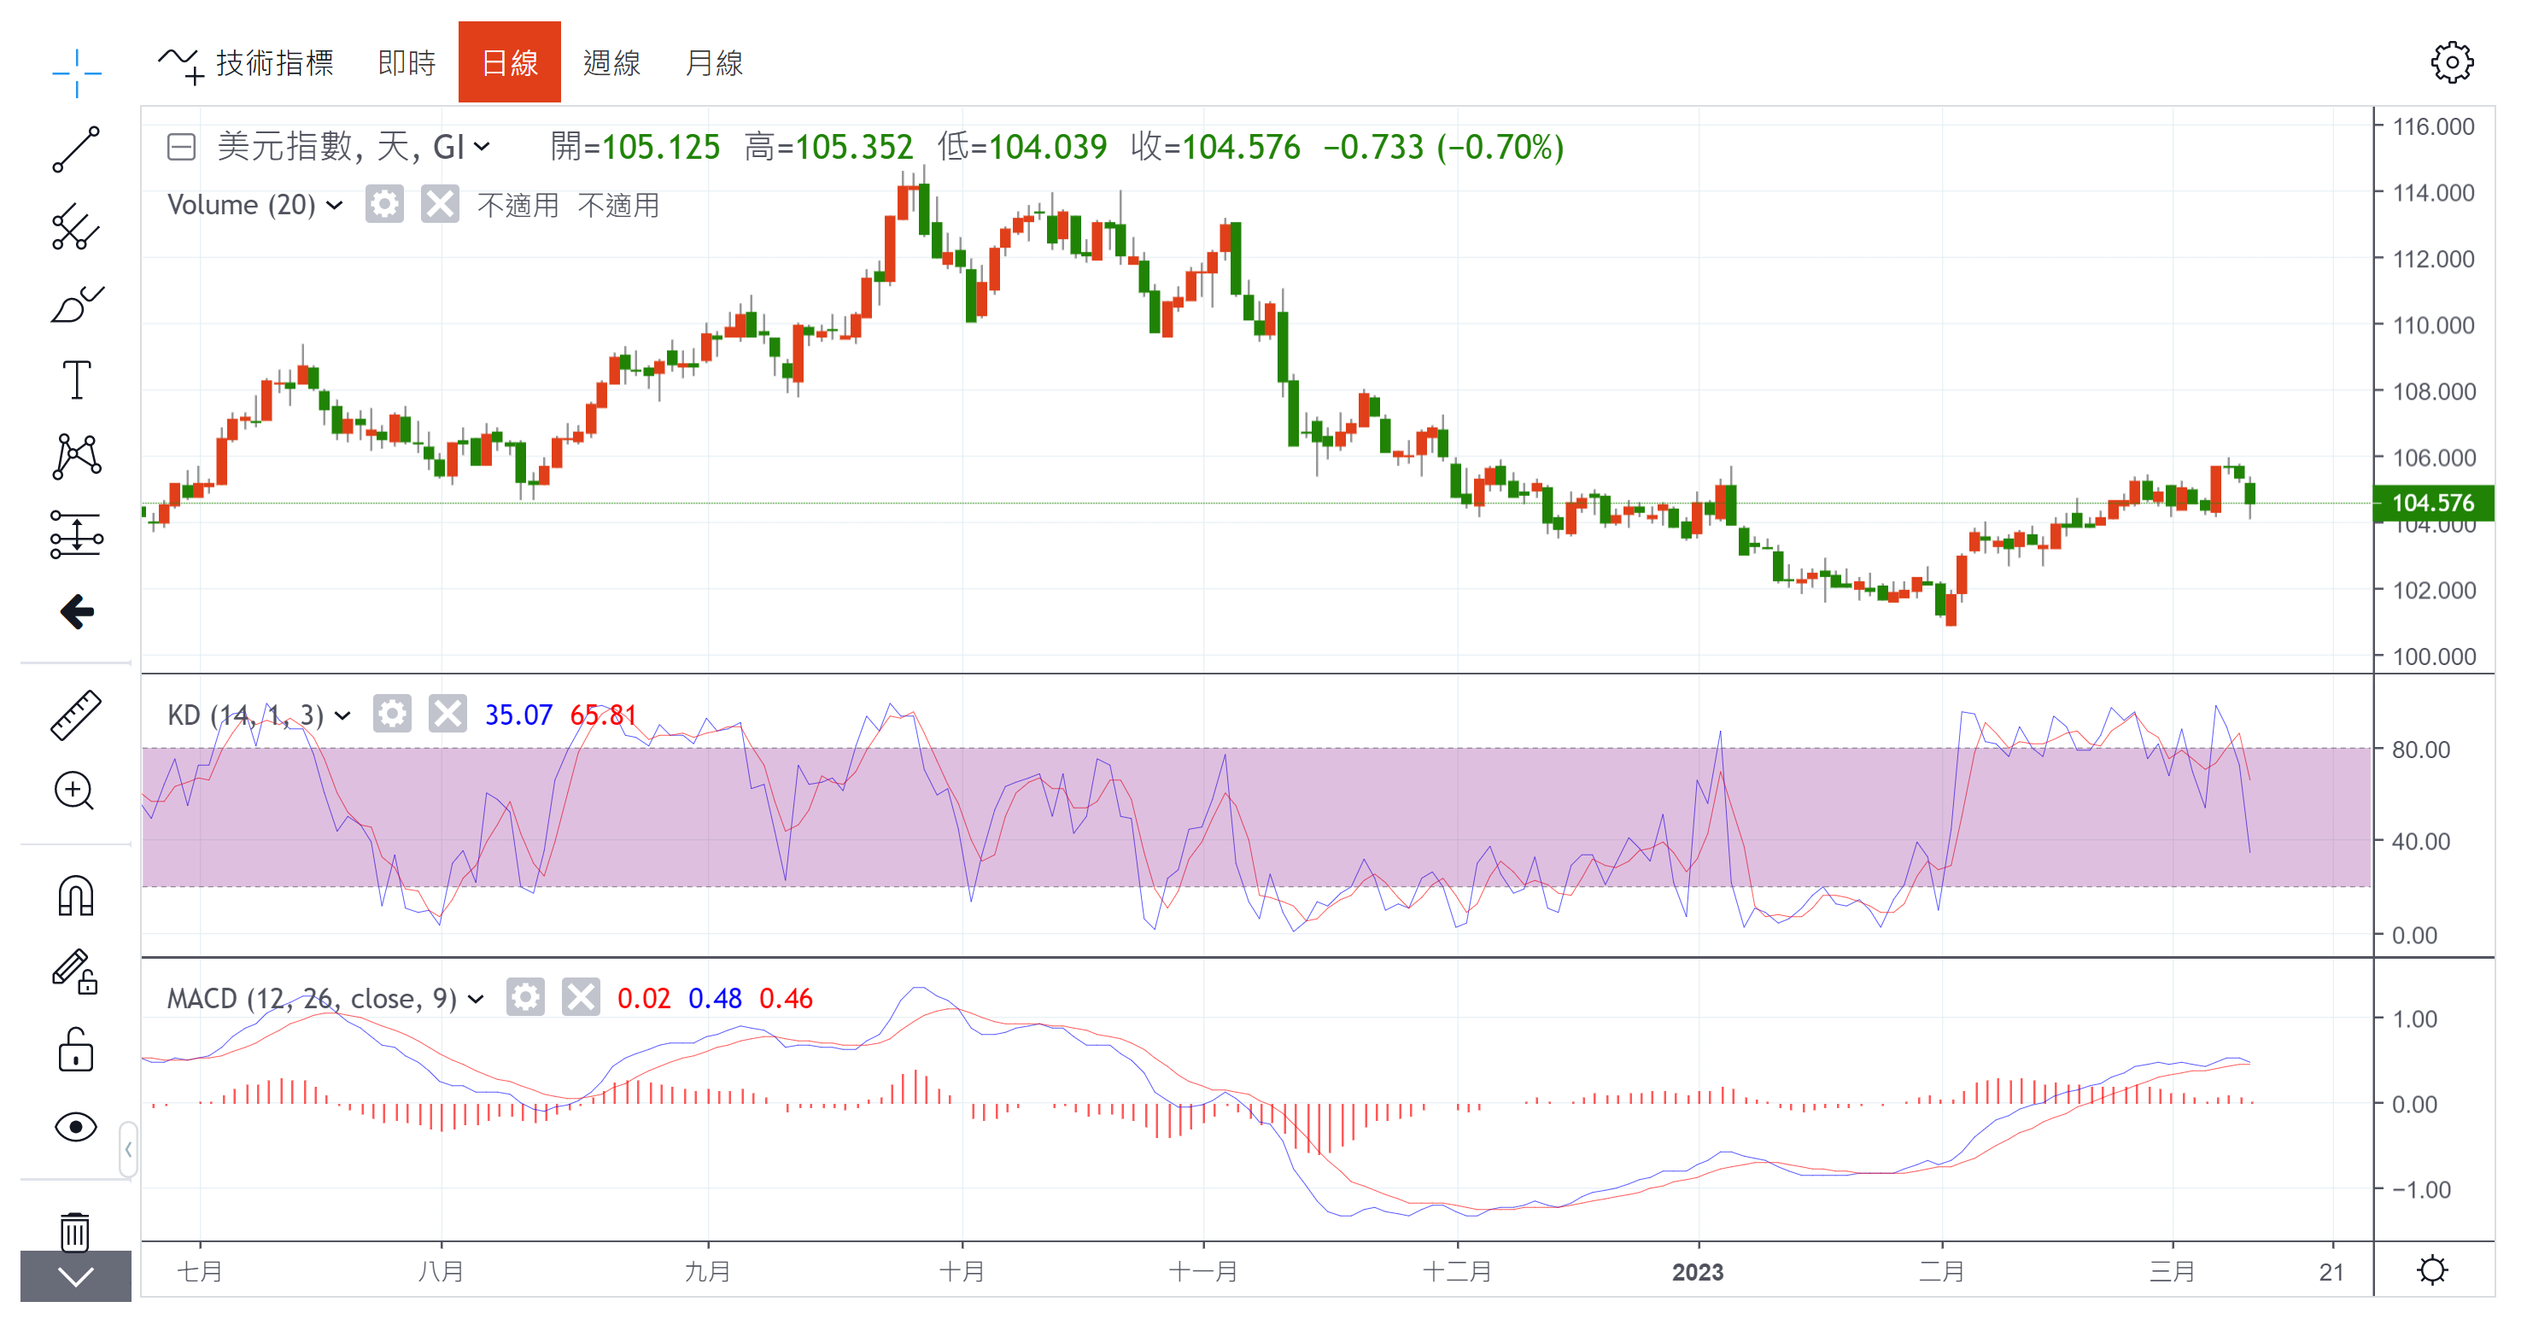Screen dimensions: 2527x1319
Task: Switch to the 月線 monthly tab
Action: [713, 63]
